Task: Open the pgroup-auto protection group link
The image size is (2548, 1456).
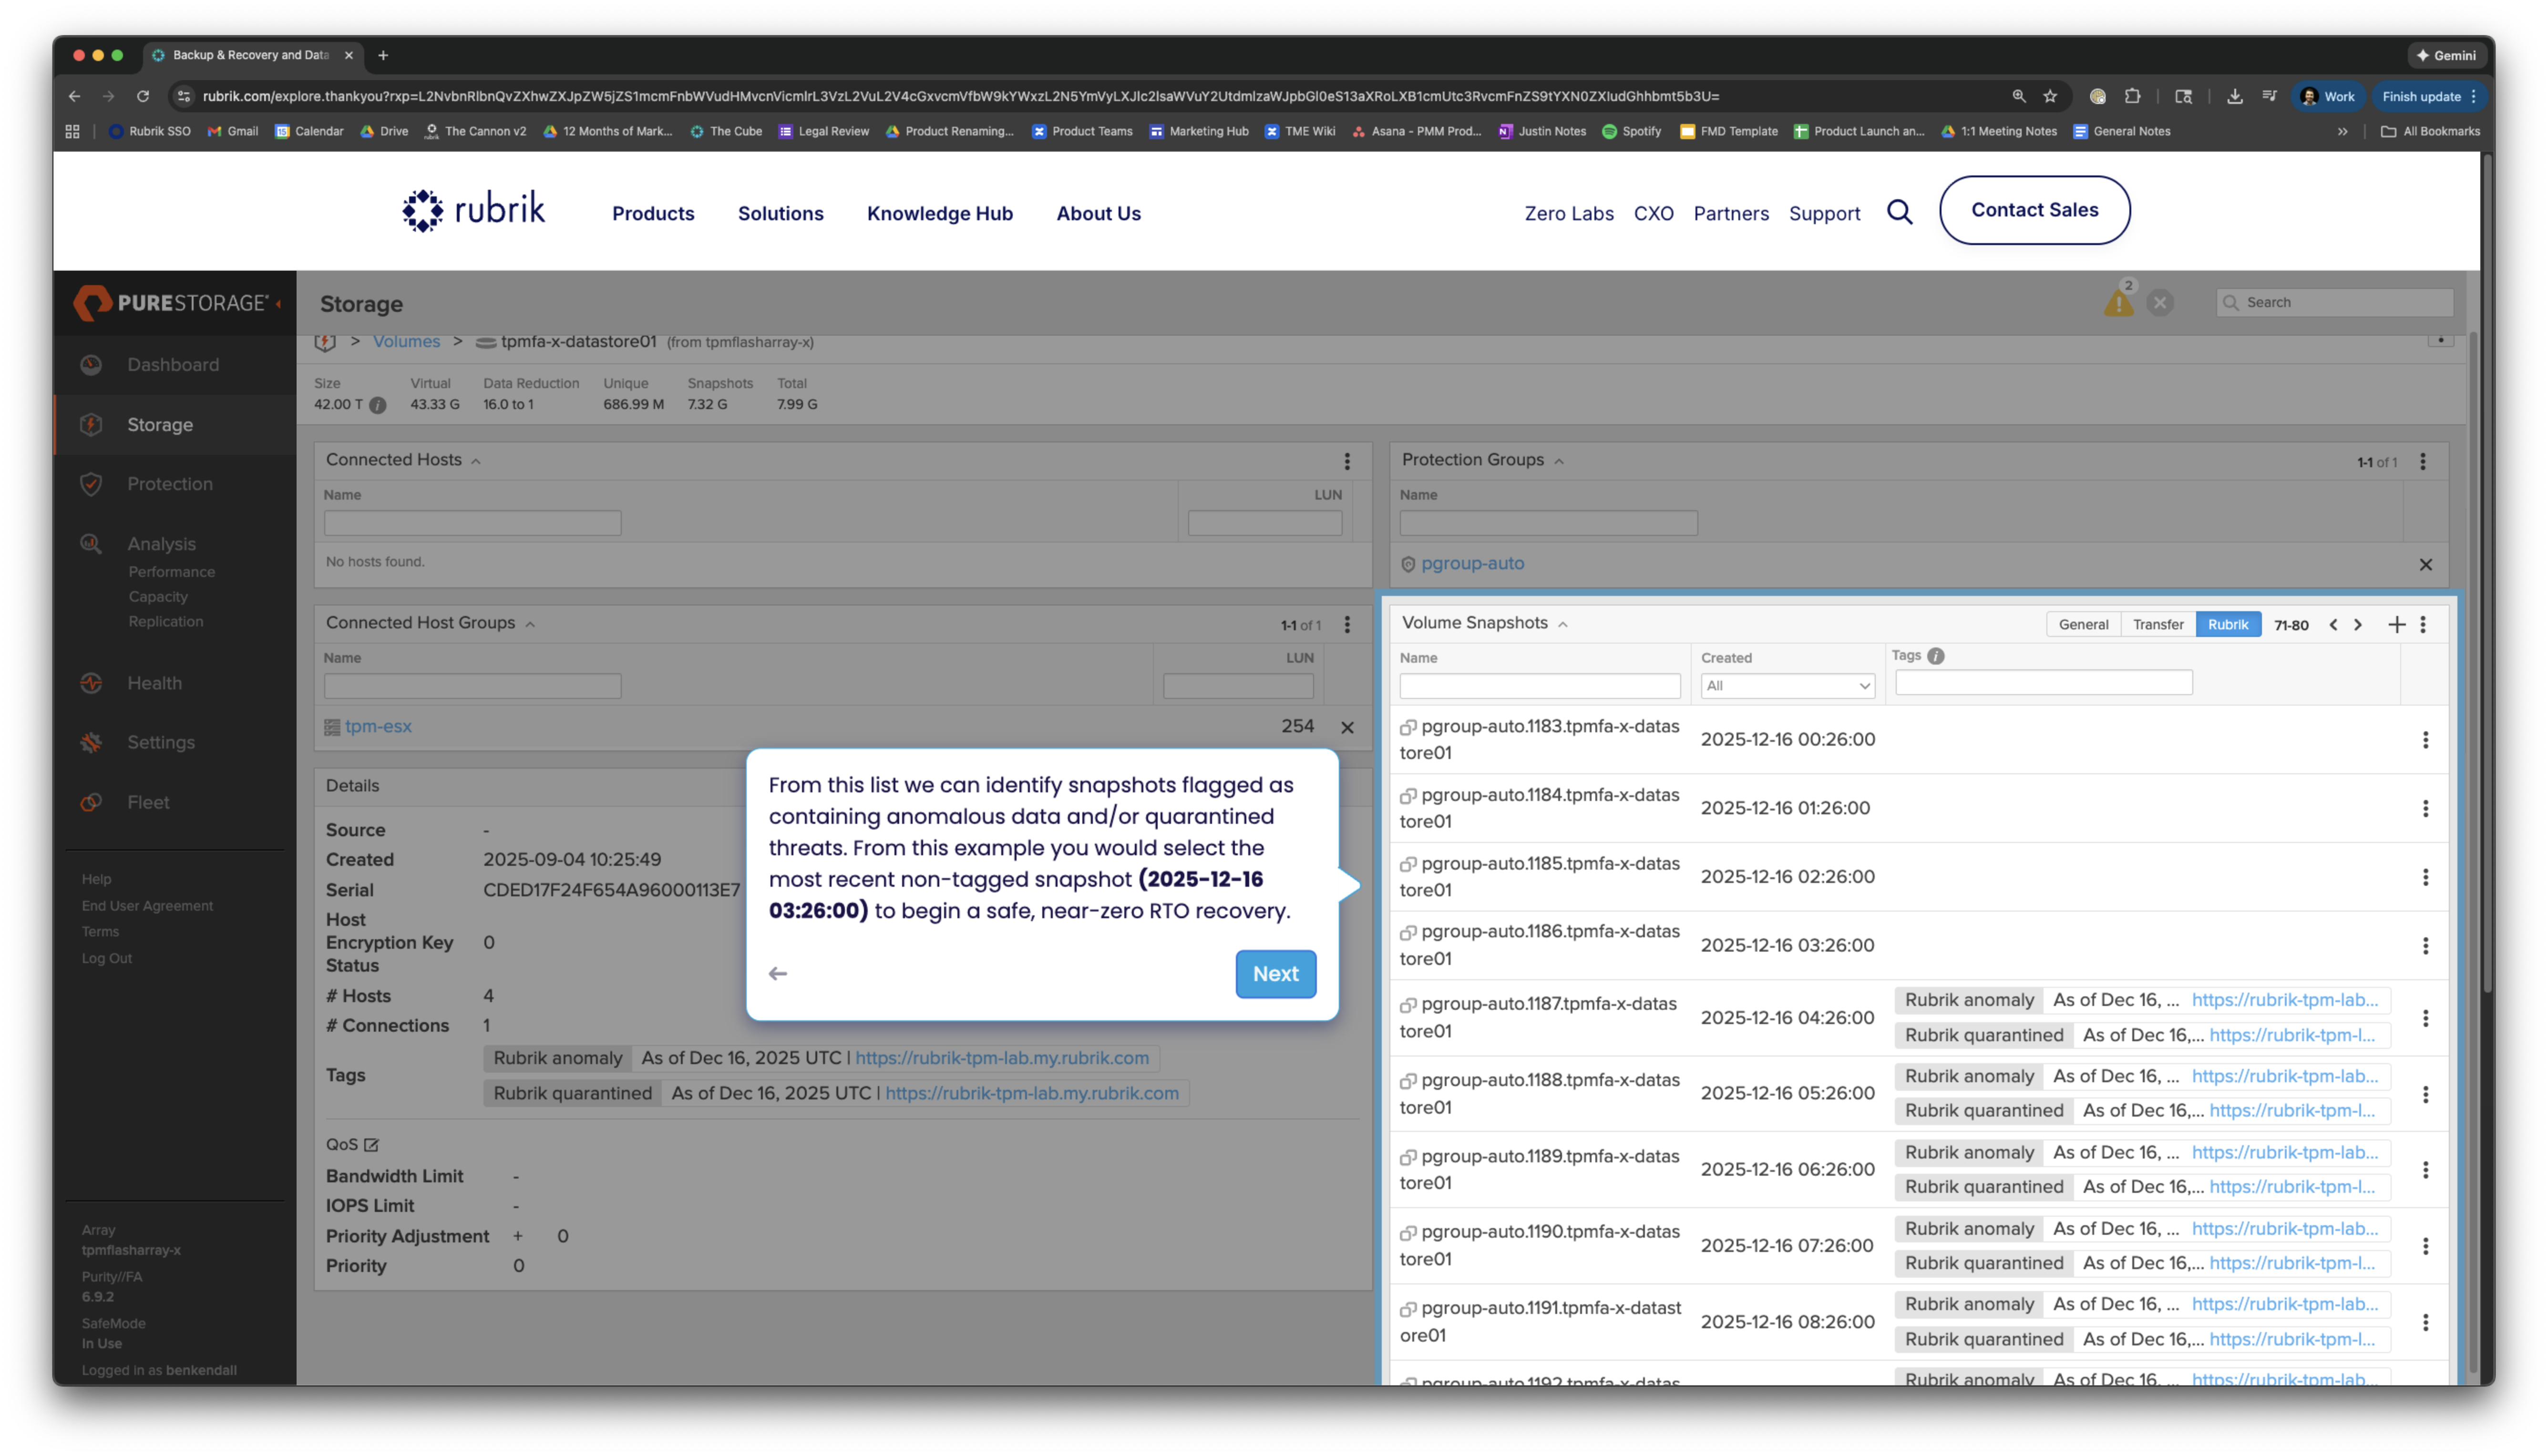Action: (1472, 563)
